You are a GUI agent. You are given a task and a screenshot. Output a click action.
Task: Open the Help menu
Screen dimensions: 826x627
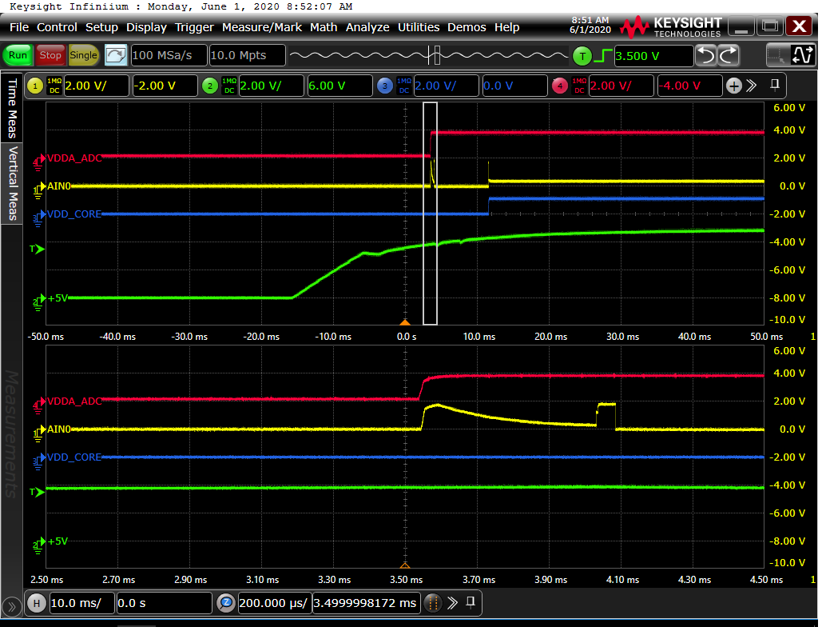tap(506, 27)
